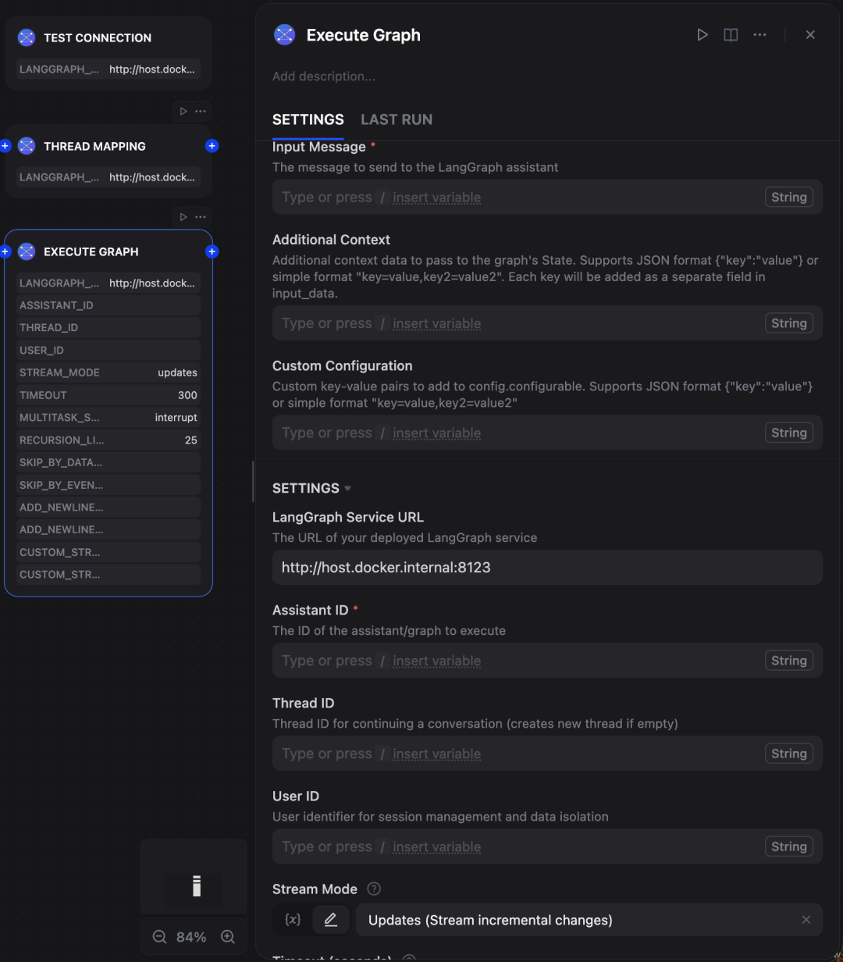Open ellipsis menu above Execute Graph node

(x=201, y=217)
